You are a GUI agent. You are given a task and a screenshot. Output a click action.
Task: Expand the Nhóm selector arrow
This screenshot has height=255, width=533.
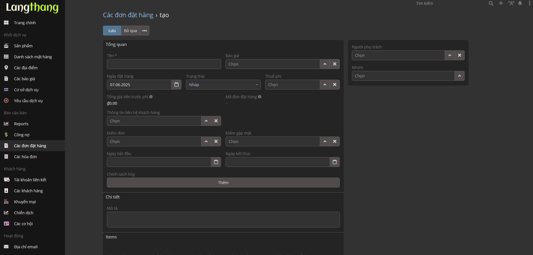tap(459, 76)
